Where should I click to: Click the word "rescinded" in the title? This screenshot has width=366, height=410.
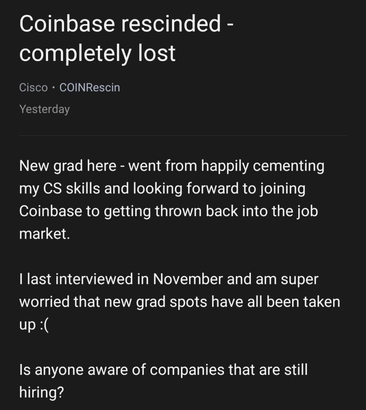pyautogui.click(x=171, y=24)
